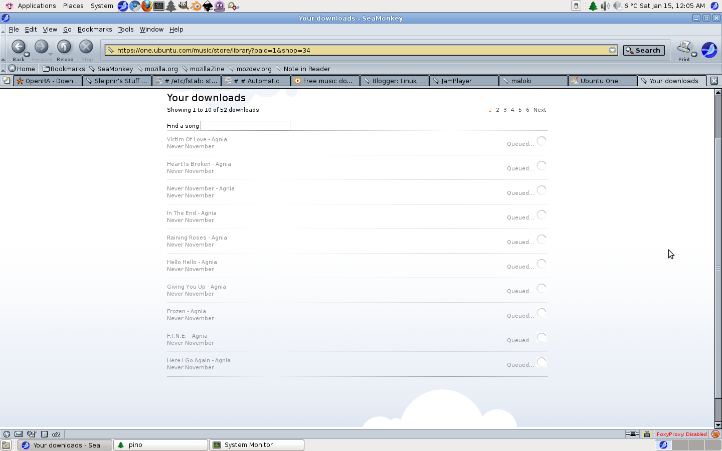Screen dimensions: 722x451
Task: Collapse the menu bar using its grippy
Action: click(3, 30)
